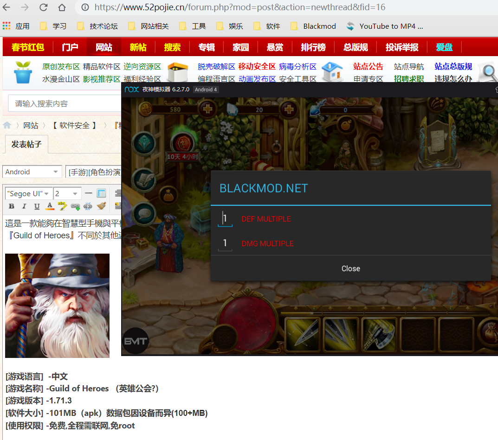Open the font color picker
This screenshot has height=440, width=498.
pos(50,206)
